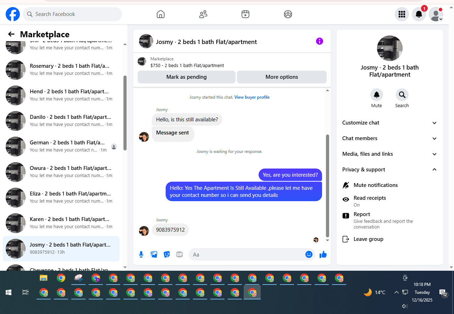Image resolution: width=454 pixels, height=314 pixels.
Task: Click the More options button
Action: click(282, 77)
